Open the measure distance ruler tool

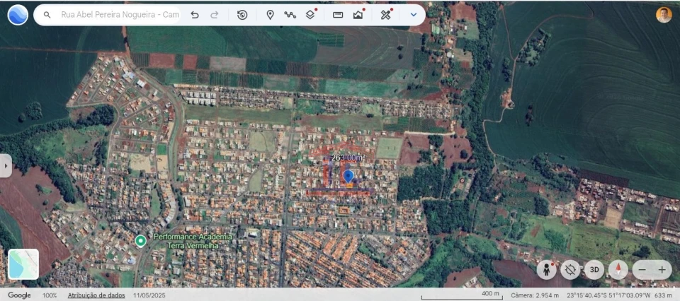point(338,15)
